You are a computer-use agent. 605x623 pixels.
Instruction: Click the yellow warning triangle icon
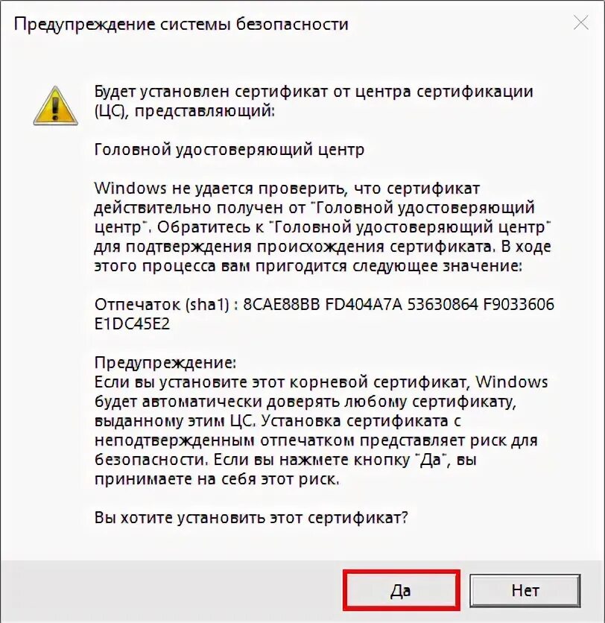tap(55, 106)
